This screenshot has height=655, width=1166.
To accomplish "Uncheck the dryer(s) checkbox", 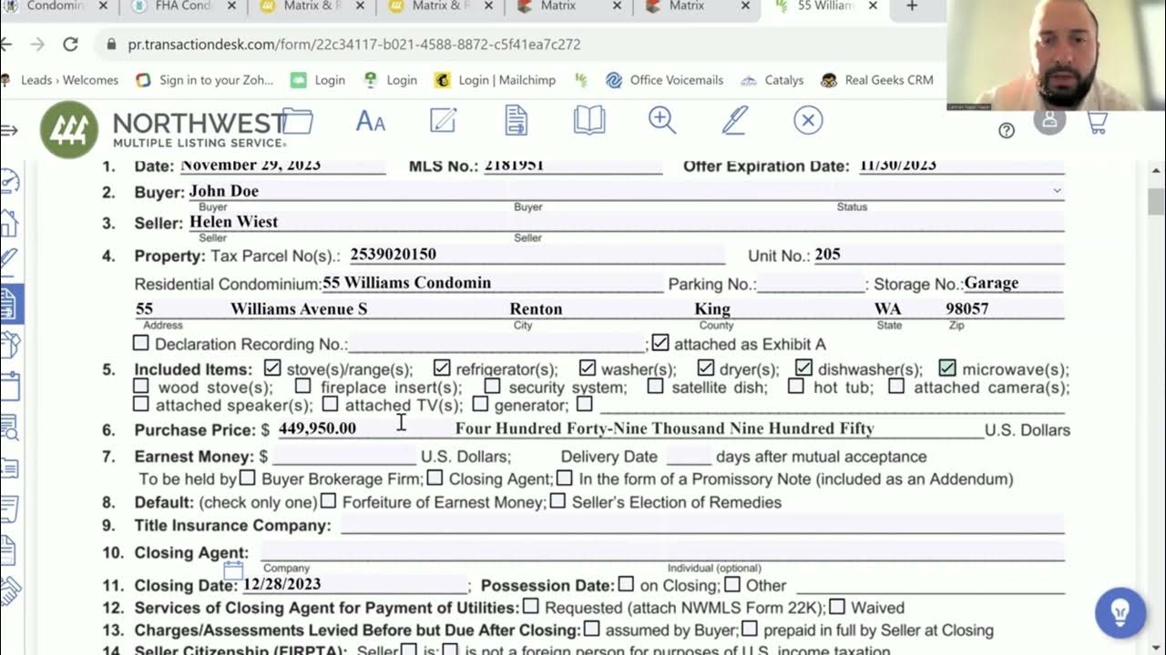I will 706,368.
